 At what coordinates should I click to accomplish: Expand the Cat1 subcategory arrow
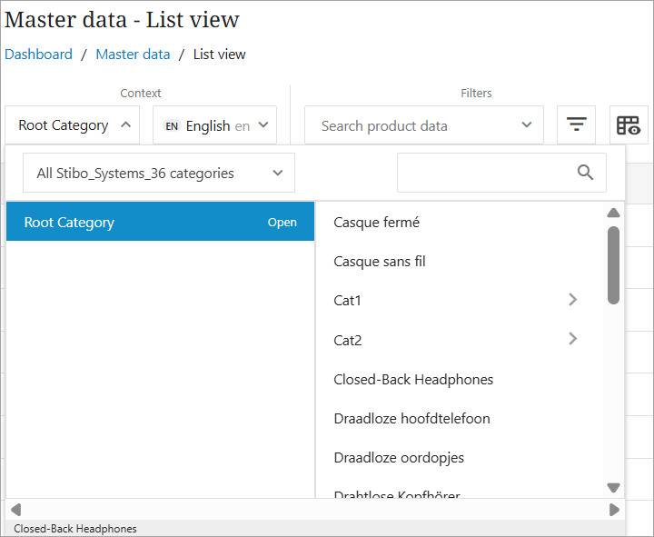coord(572,300)
